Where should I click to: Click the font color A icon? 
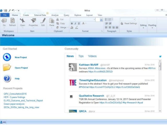pyautogui.click(x=83, y=23)
